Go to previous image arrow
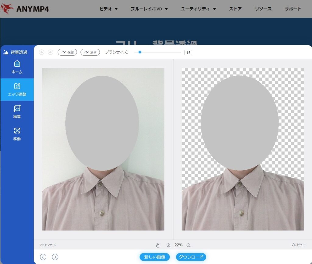Image resolution: width=312 pixels, height=264 pixels. pyautogui.click(x=43, y=257)
